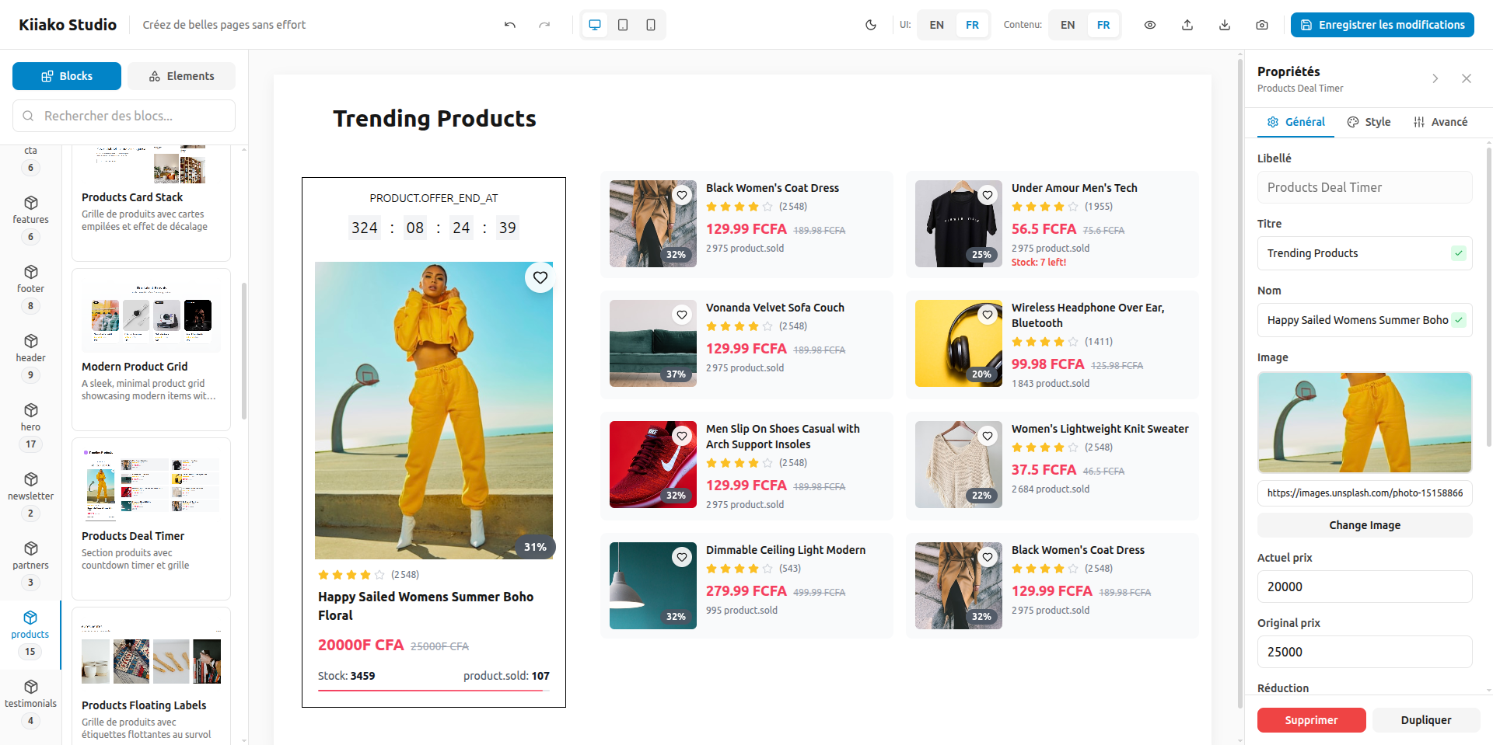1493x745 pixels.
Task: Toggle dark mode moon icon
Action: pyautogui.click(x=871, y=25)
